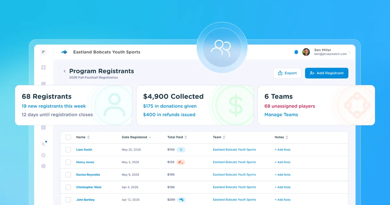This screenshot has height=205, width=390.
Task: Add a note for Christopher West
Action: pos(282,187)
